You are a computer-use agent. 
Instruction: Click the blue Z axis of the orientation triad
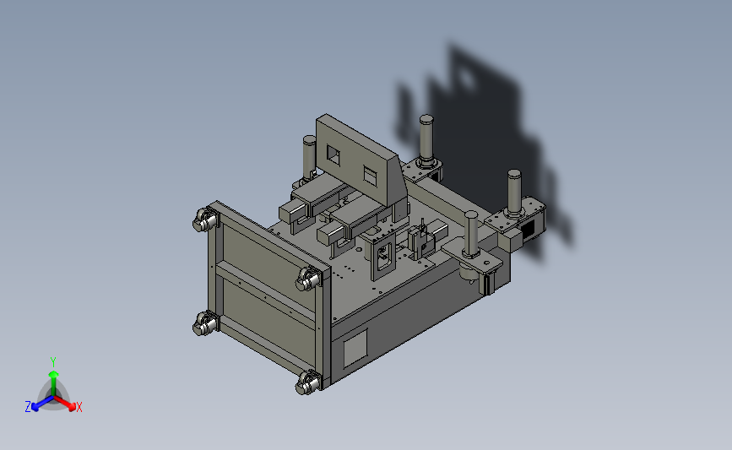[42, 404]
